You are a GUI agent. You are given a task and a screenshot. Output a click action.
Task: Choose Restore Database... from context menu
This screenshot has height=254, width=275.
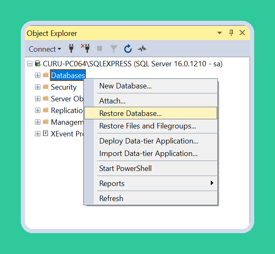[x=151, y=113]
